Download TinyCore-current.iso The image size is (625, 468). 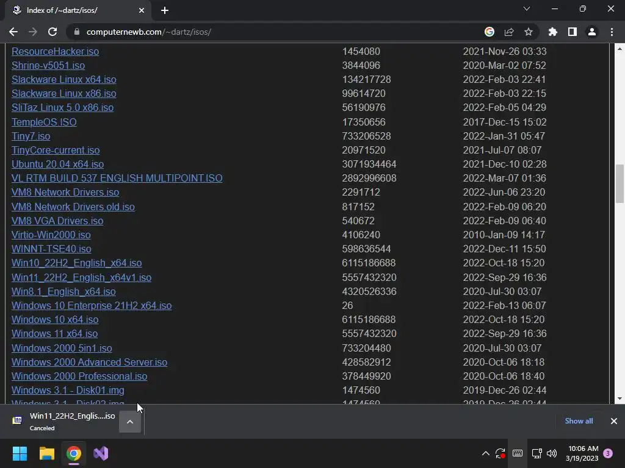coord(56,150)
